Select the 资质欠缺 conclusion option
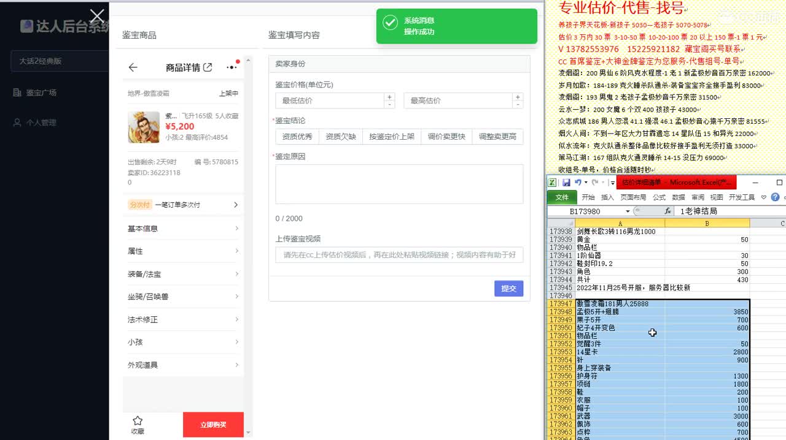 click(341, 137)
